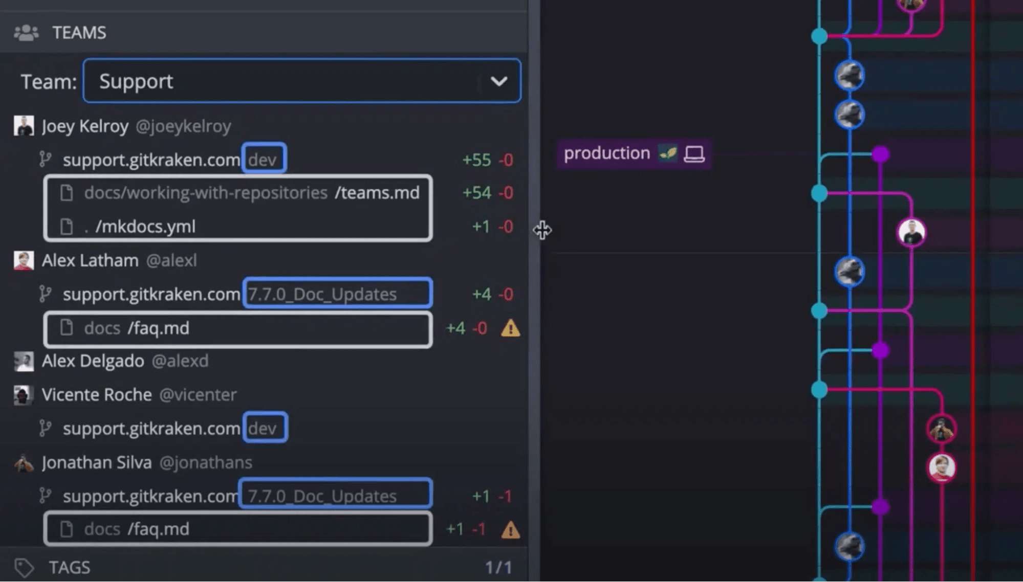Click the production branch label
The image size is (1023, 582).
click(606, 153)
